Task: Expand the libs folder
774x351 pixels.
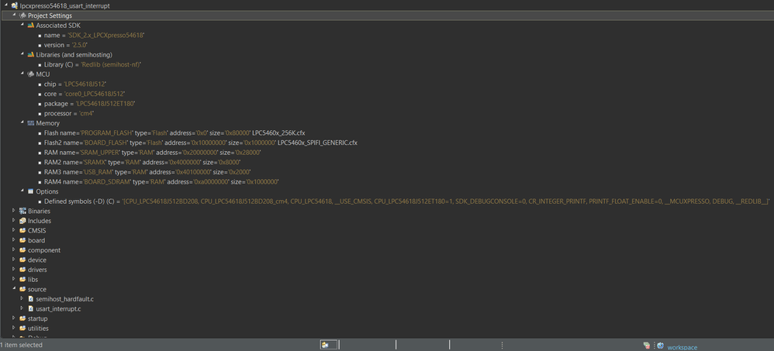Action: [14, 280]
